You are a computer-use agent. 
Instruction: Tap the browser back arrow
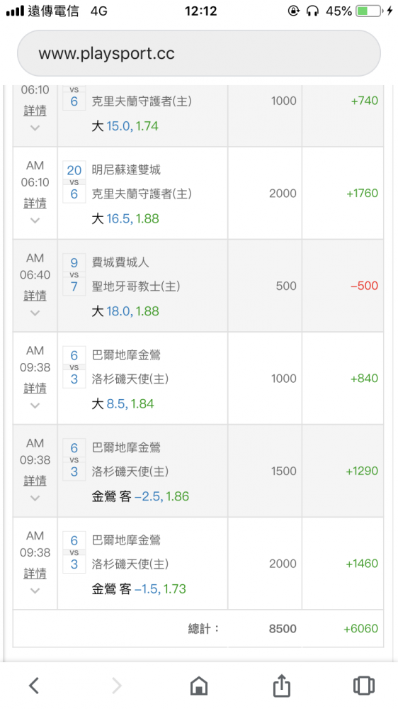(x=34, y=686)
